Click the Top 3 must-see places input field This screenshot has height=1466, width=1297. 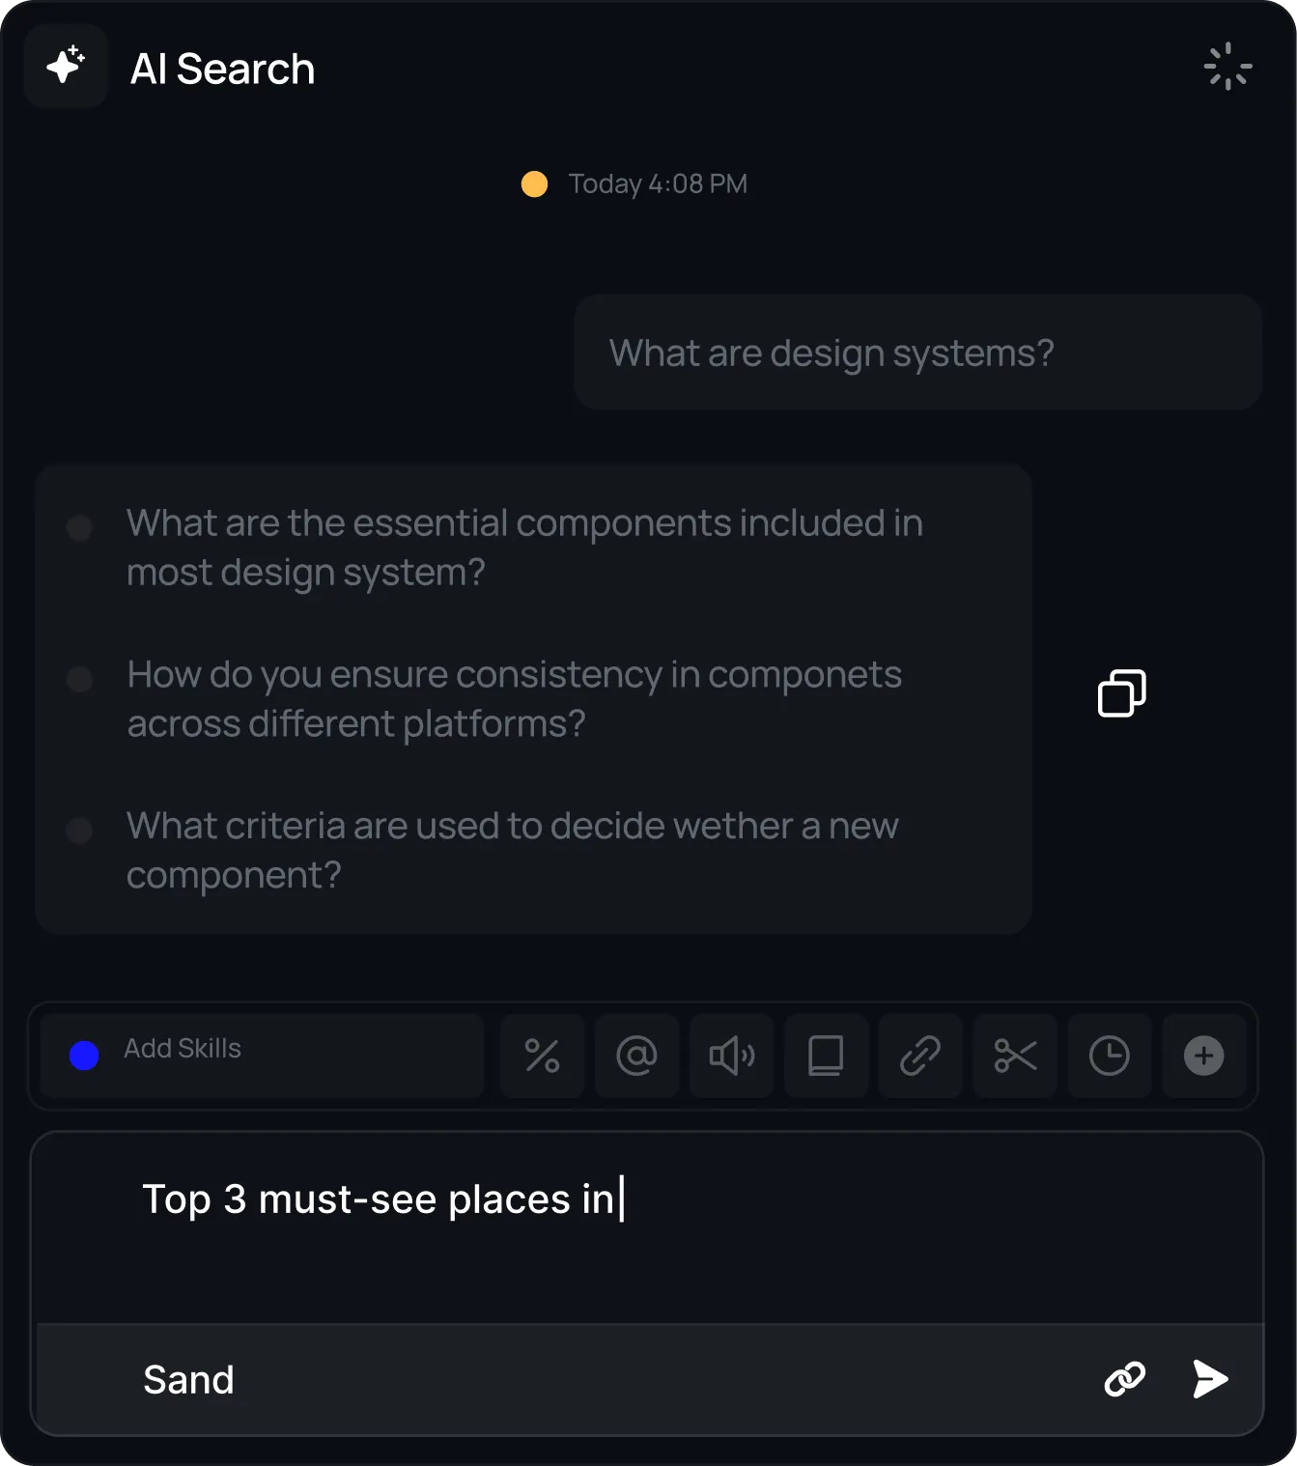[x=383, y=1199]
